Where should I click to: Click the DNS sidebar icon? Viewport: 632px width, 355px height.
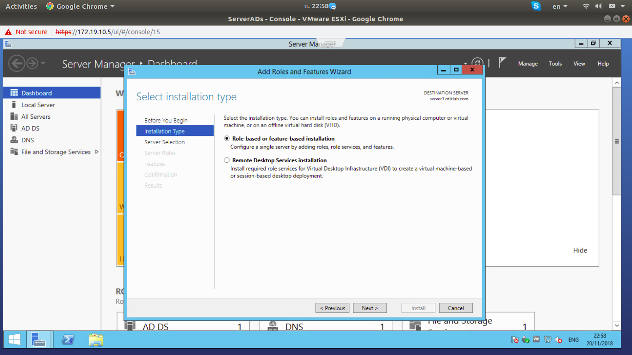14,140
